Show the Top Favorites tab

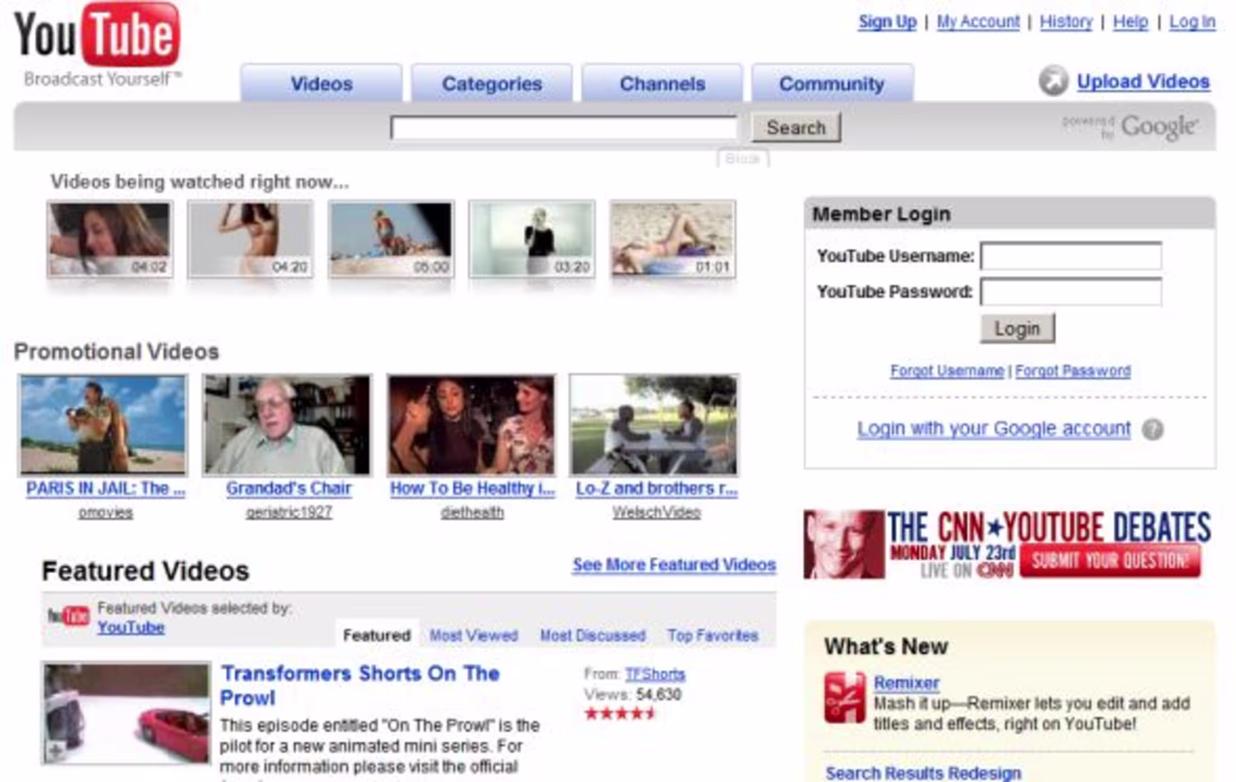713,635
